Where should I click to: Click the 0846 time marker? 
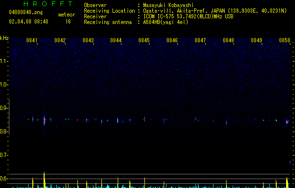coord(172,40)
